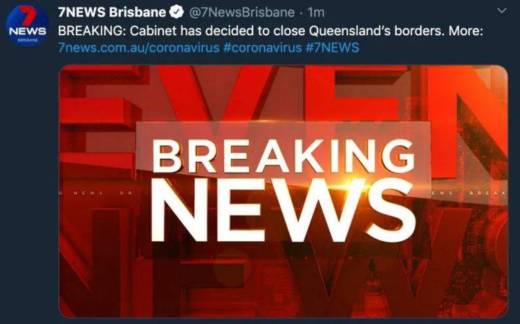Visit the @7NewsBrisbane handle

(242, 13)
